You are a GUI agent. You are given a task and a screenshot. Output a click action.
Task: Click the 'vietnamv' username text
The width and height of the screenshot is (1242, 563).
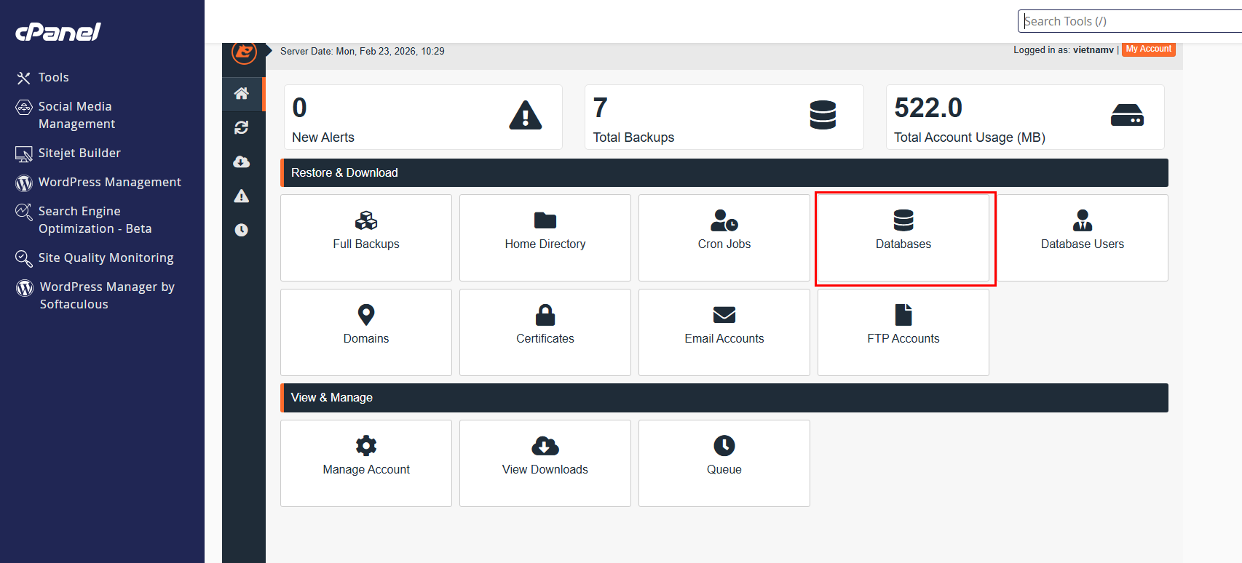[1093, 49]
